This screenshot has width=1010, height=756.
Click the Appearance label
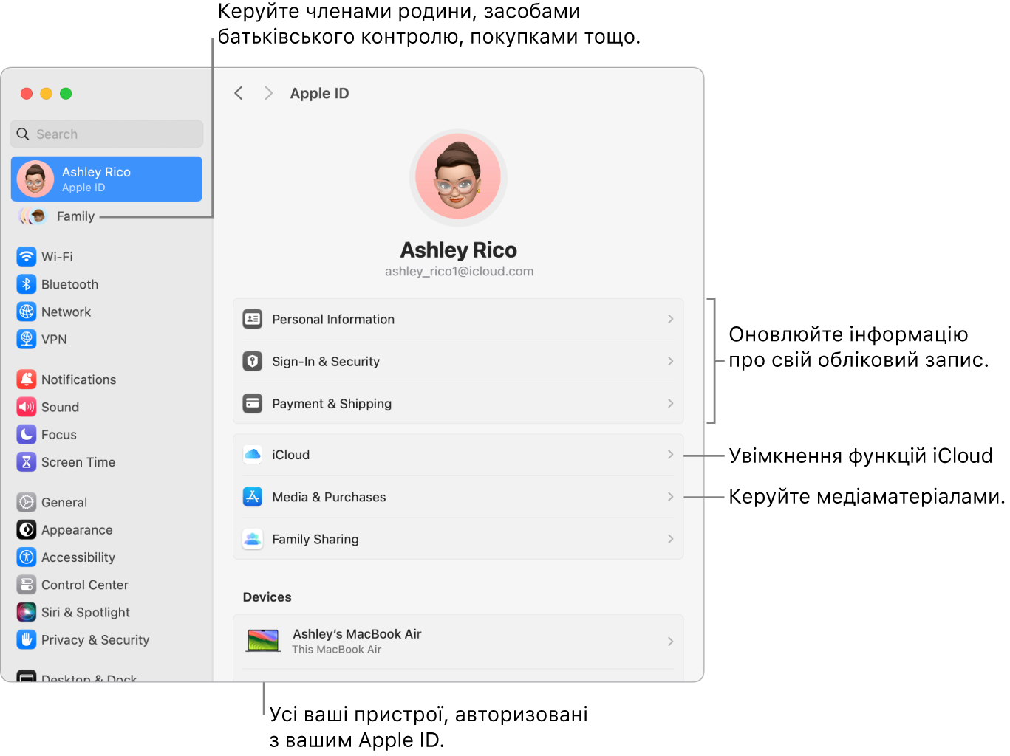click(77, 530)
